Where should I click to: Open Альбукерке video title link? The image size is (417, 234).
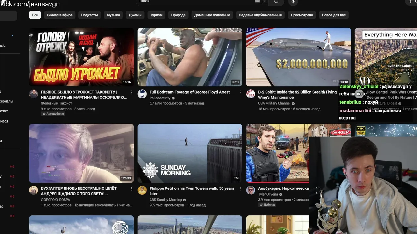(283, 188)
